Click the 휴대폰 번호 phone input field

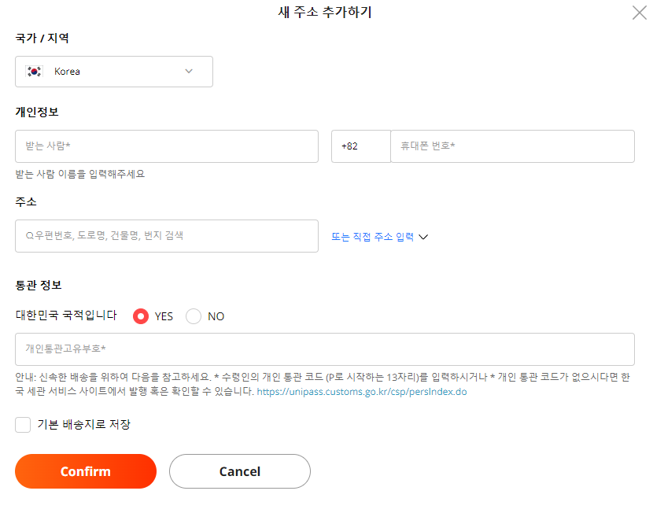click(x=512, y=146)
